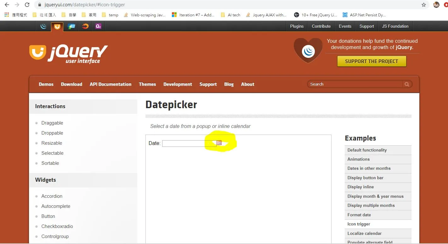448x244 pixels.
Task: Open the jQuery core site icon
Action: 44,26
